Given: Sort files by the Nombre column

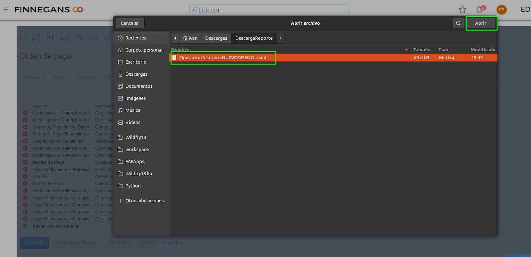Looking at the screenshot, I should pyautogui.click(x=180, y=50).
